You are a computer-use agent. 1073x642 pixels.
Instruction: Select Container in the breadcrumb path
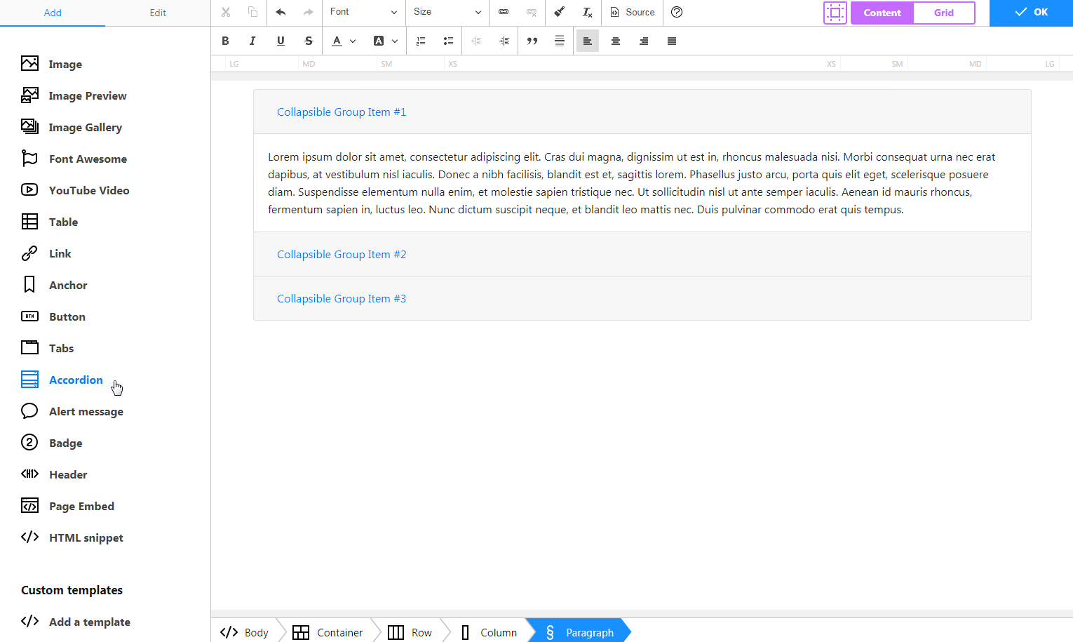pos(328,632)
